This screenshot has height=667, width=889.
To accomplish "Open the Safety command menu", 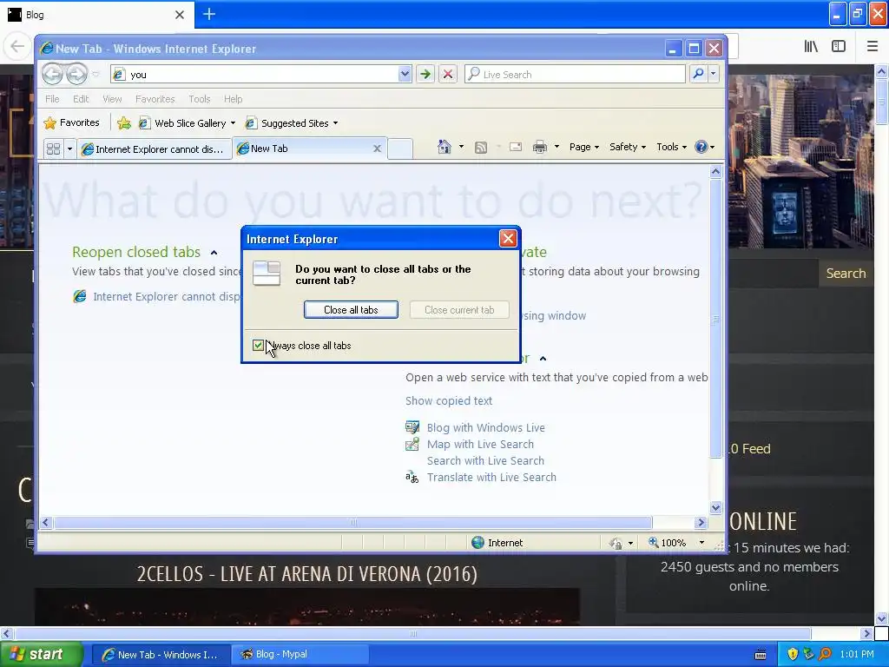I will point(627,147).
